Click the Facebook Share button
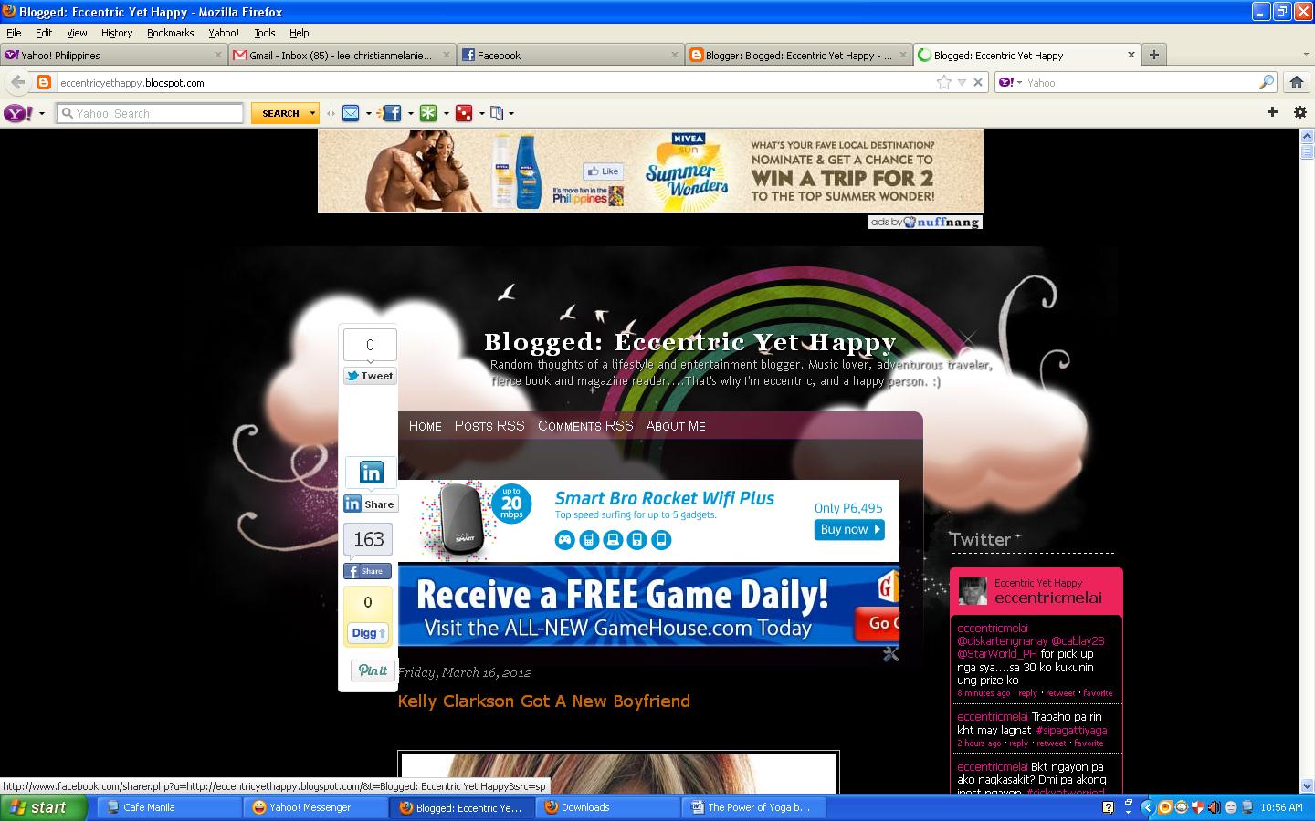The width and height of the screenshot is (1315, 821). (367, 571)
